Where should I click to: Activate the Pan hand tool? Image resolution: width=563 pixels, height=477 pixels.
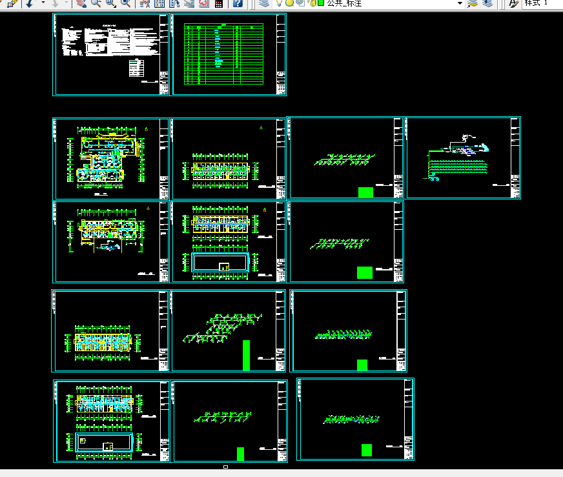(x=81, y=4)
